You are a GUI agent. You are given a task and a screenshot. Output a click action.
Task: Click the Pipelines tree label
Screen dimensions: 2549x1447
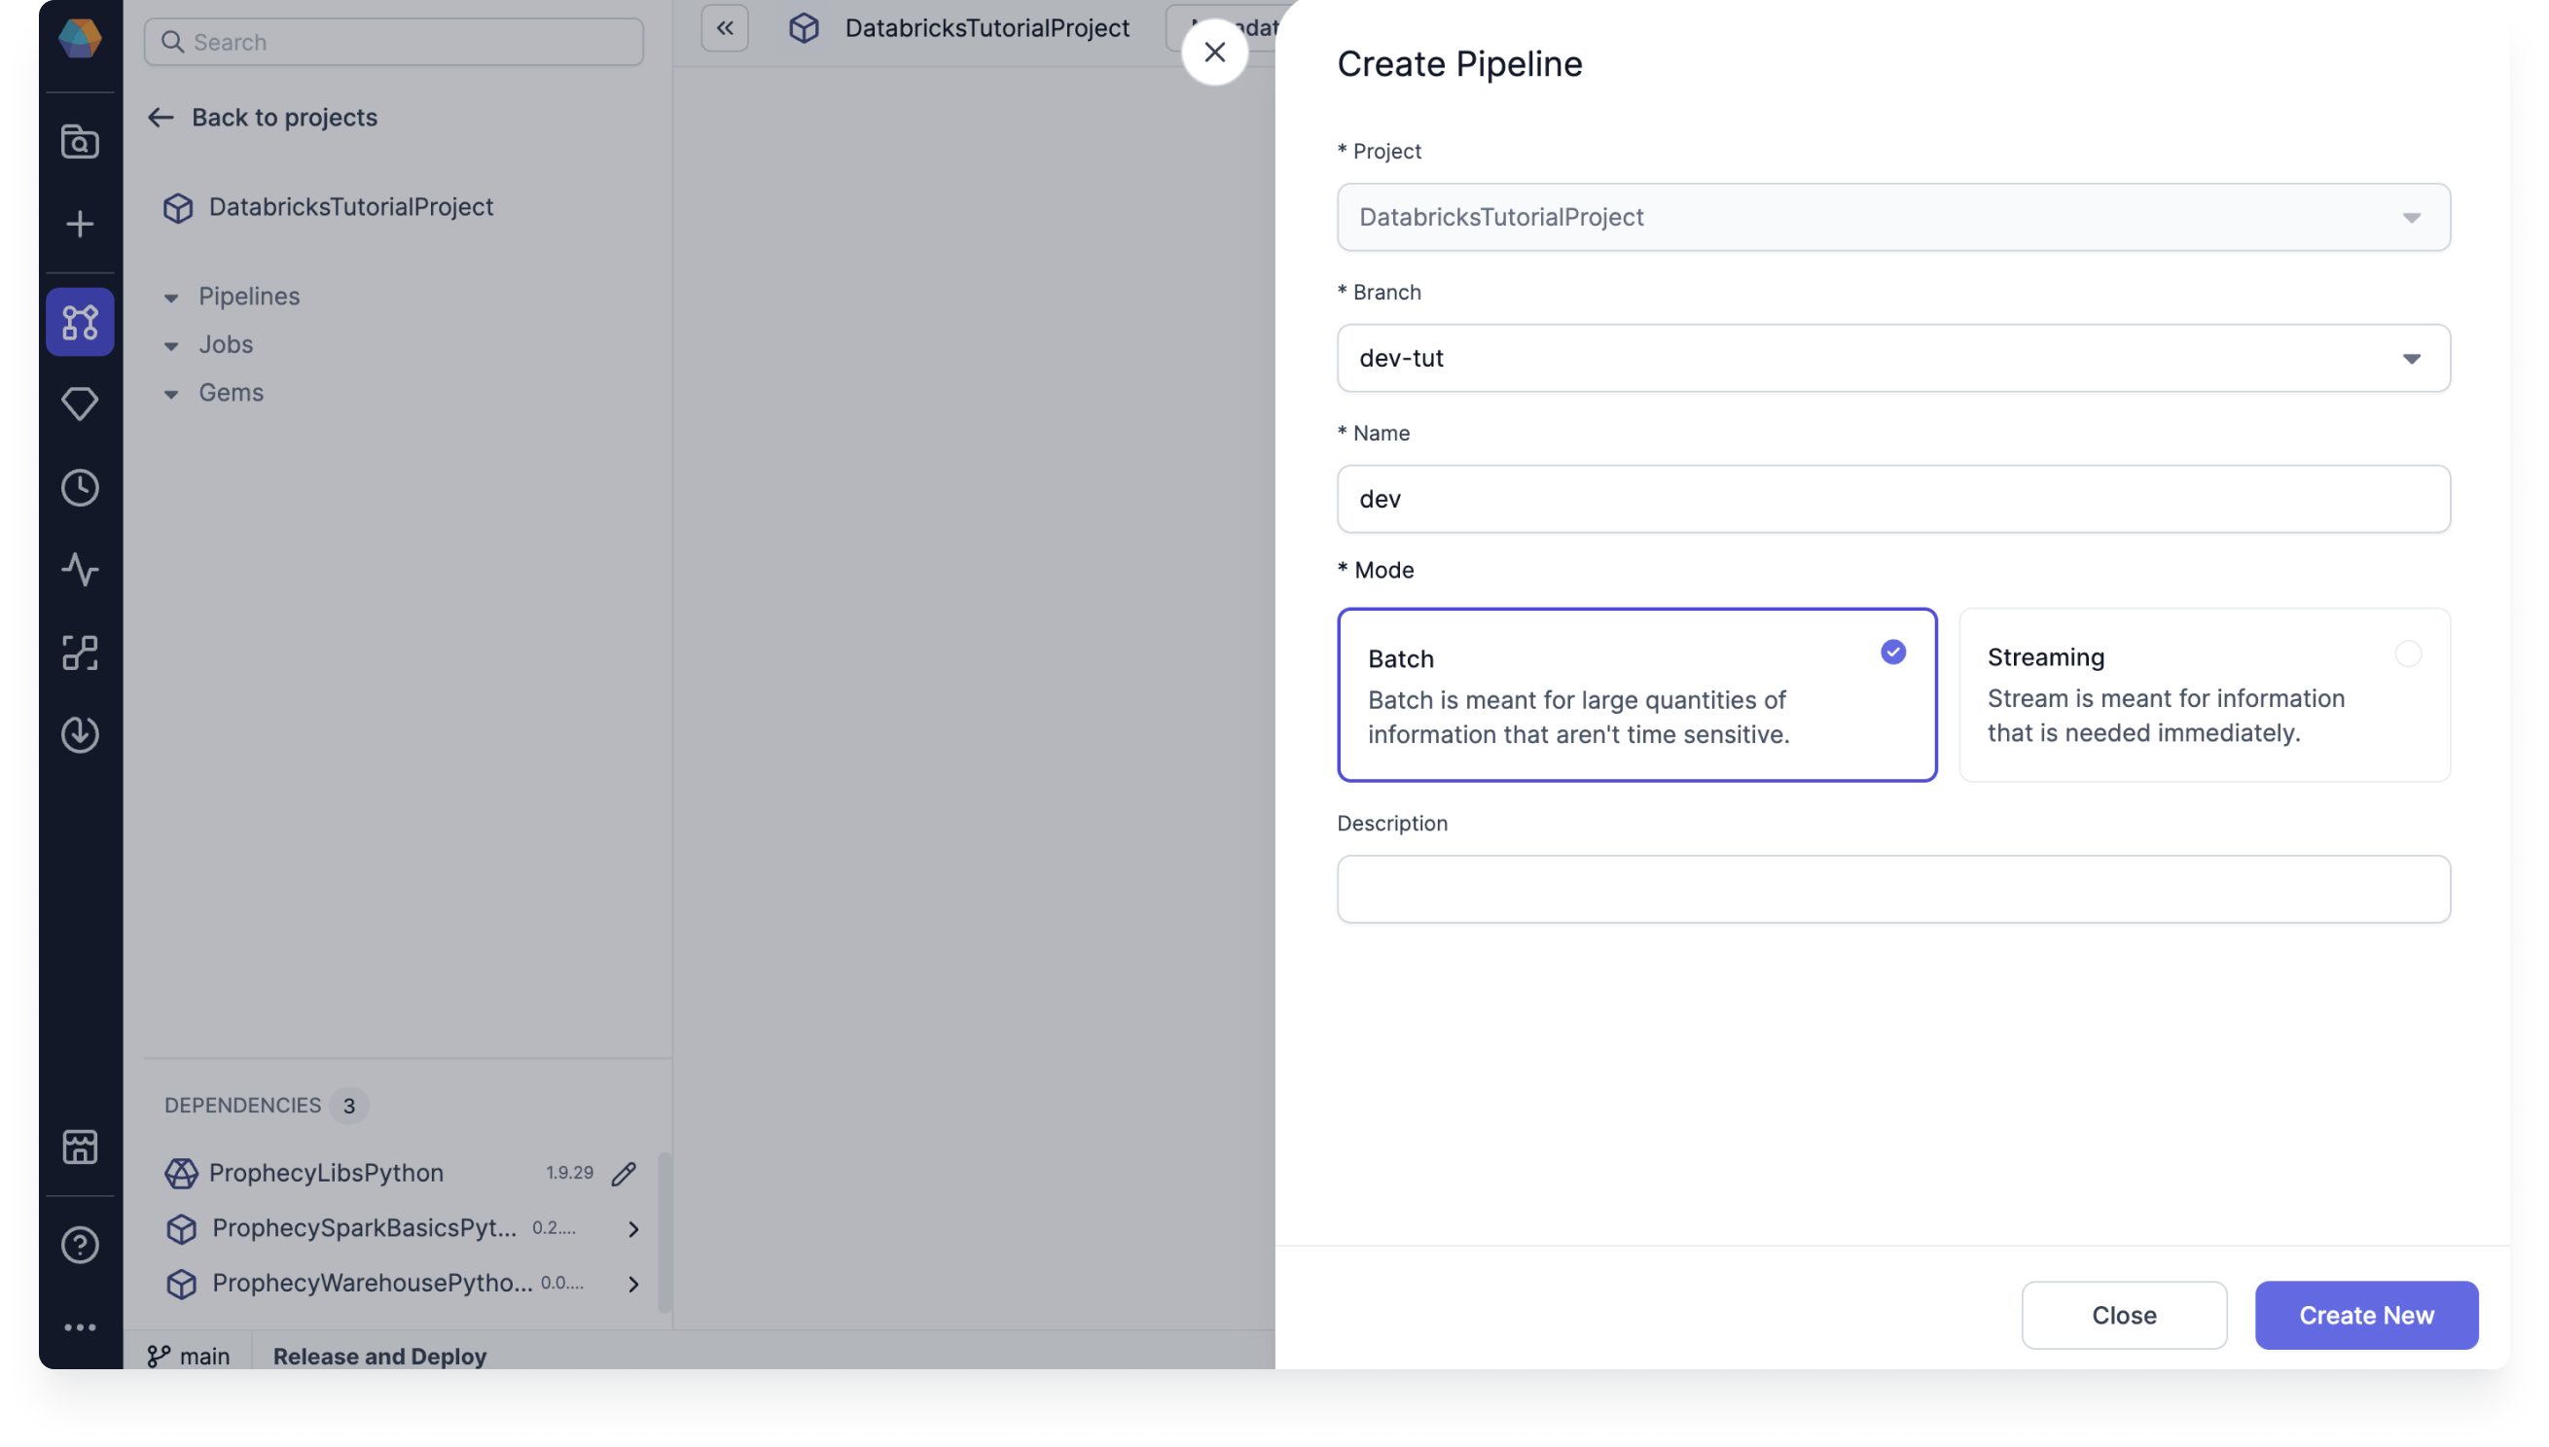248,297
